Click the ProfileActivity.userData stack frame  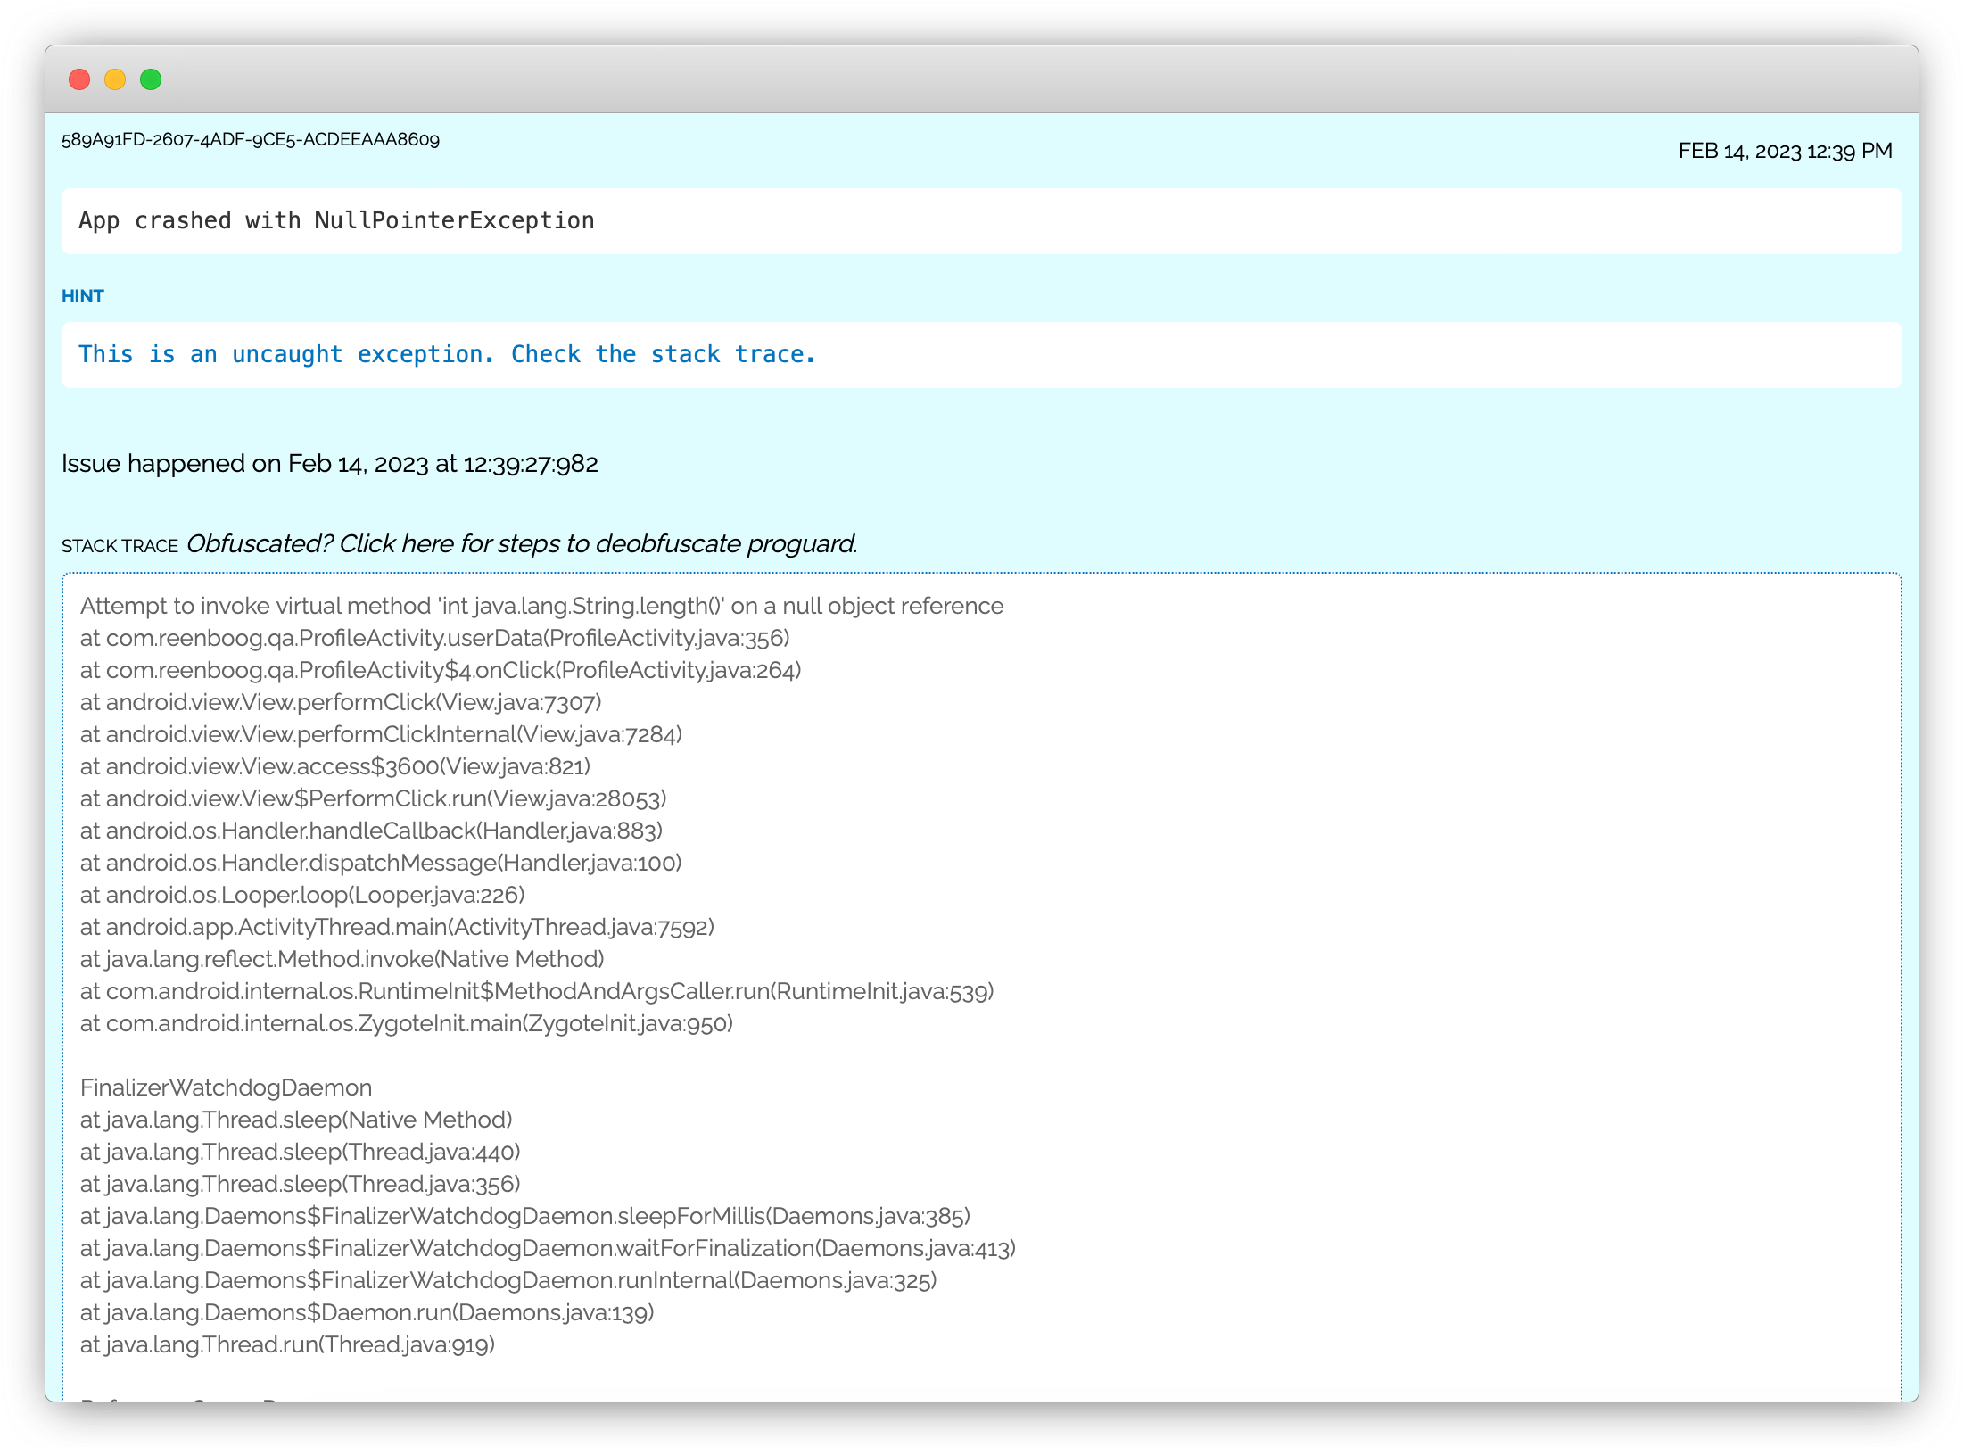[x=434, y=638]
